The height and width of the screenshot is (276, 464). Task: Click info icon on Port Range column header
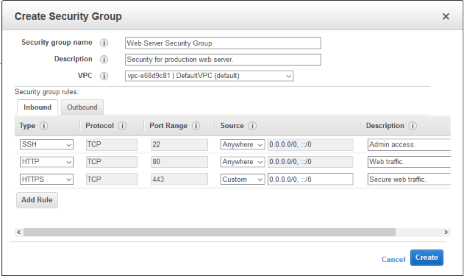[x=196, y=126]
